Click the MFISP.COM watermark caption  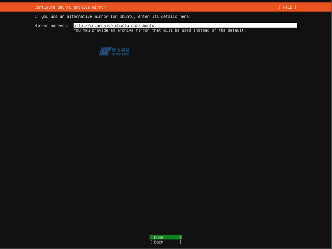tap(120, 54)
